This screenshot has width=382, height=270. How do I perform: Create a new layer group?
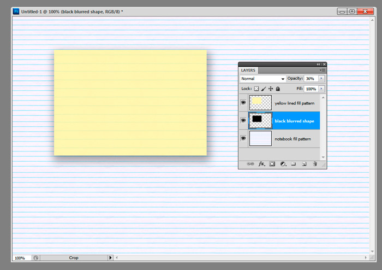click(x=293, y=163)
